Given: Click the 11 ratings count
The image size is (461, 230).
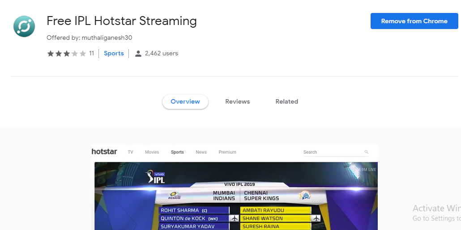Looking at the screenshot, I should point(91,54).
